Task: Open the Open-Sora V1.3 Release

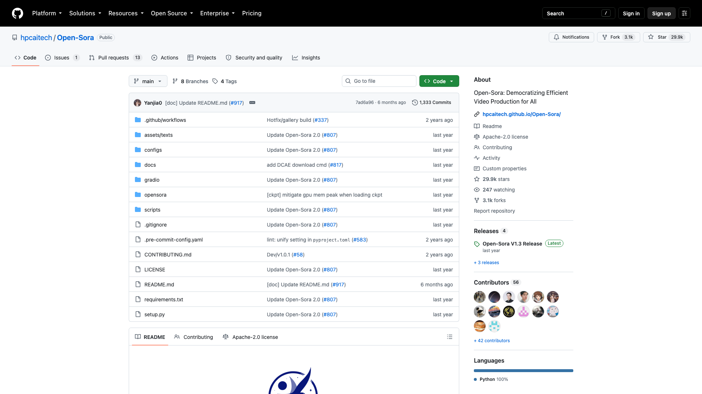Action: [x=512, y=244]
